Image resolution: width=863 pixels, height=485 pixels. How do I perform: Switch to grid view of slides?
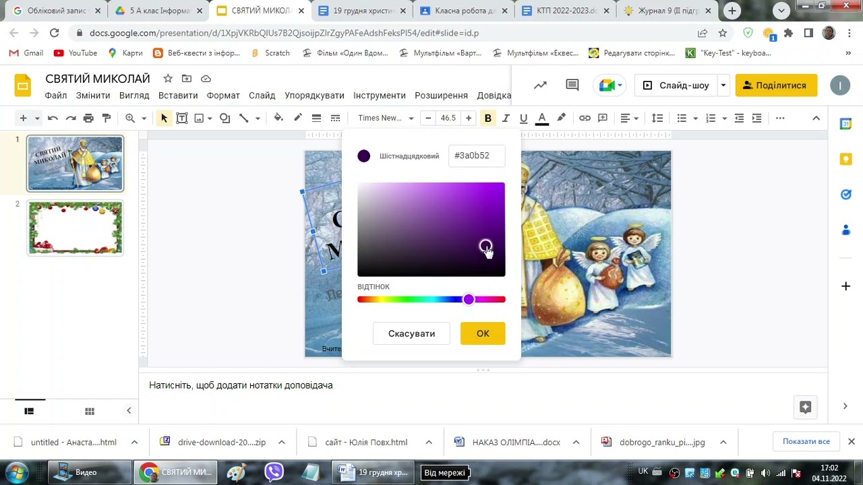[90, 411]
